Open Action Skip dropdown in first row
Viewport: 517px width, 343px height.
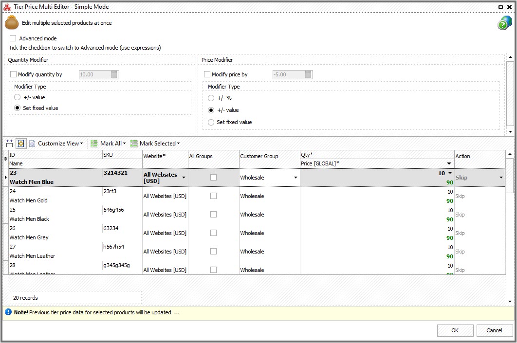(x=501, y=178)
